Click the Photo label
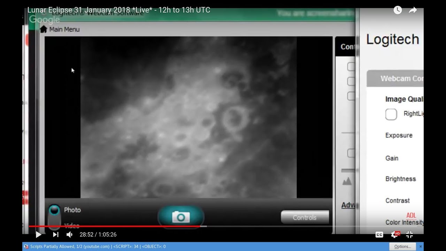 click(72, 210)
